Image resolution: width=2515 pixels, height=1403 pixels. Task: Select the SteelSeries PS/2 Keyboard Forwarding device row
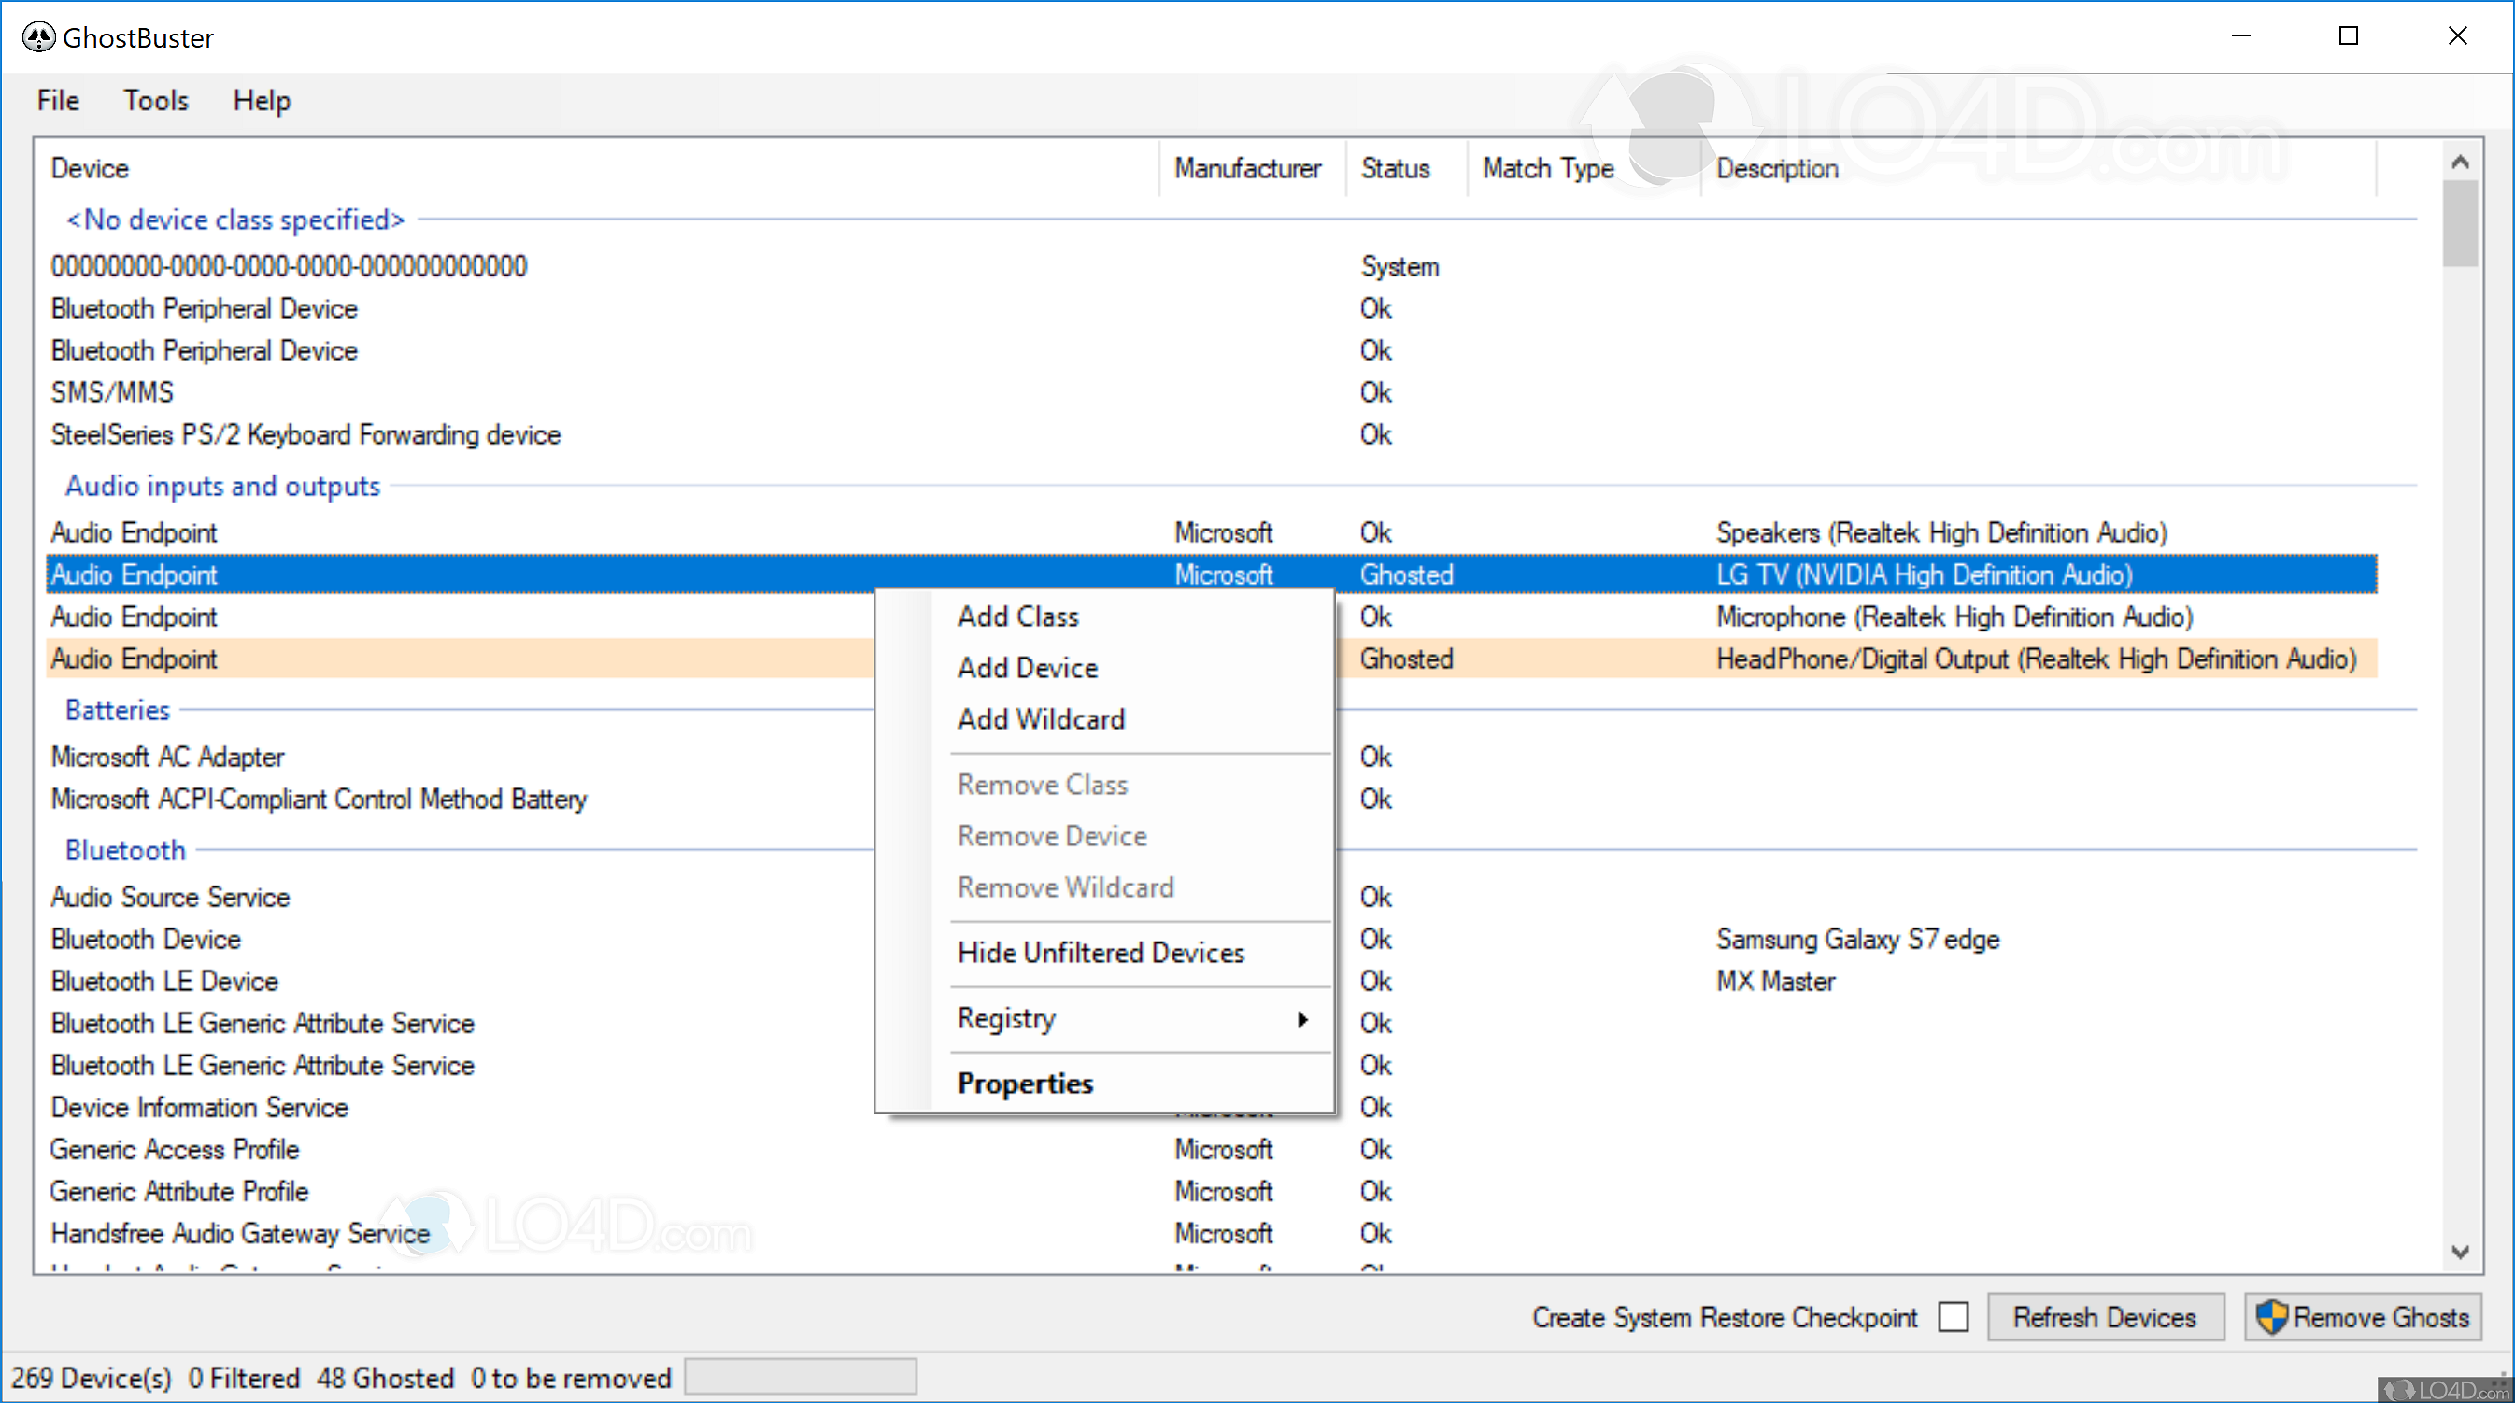point(305,434)
